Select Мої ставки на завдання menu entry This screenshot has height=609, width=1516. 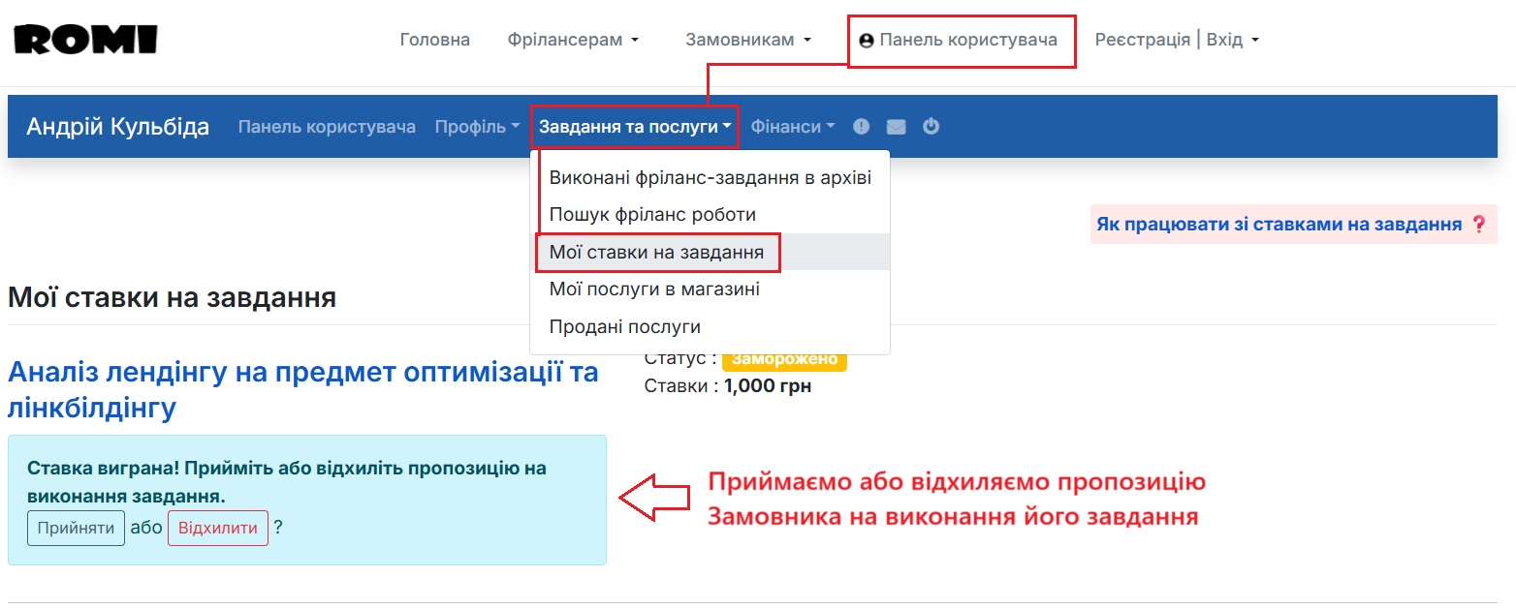tap(657, 252)
